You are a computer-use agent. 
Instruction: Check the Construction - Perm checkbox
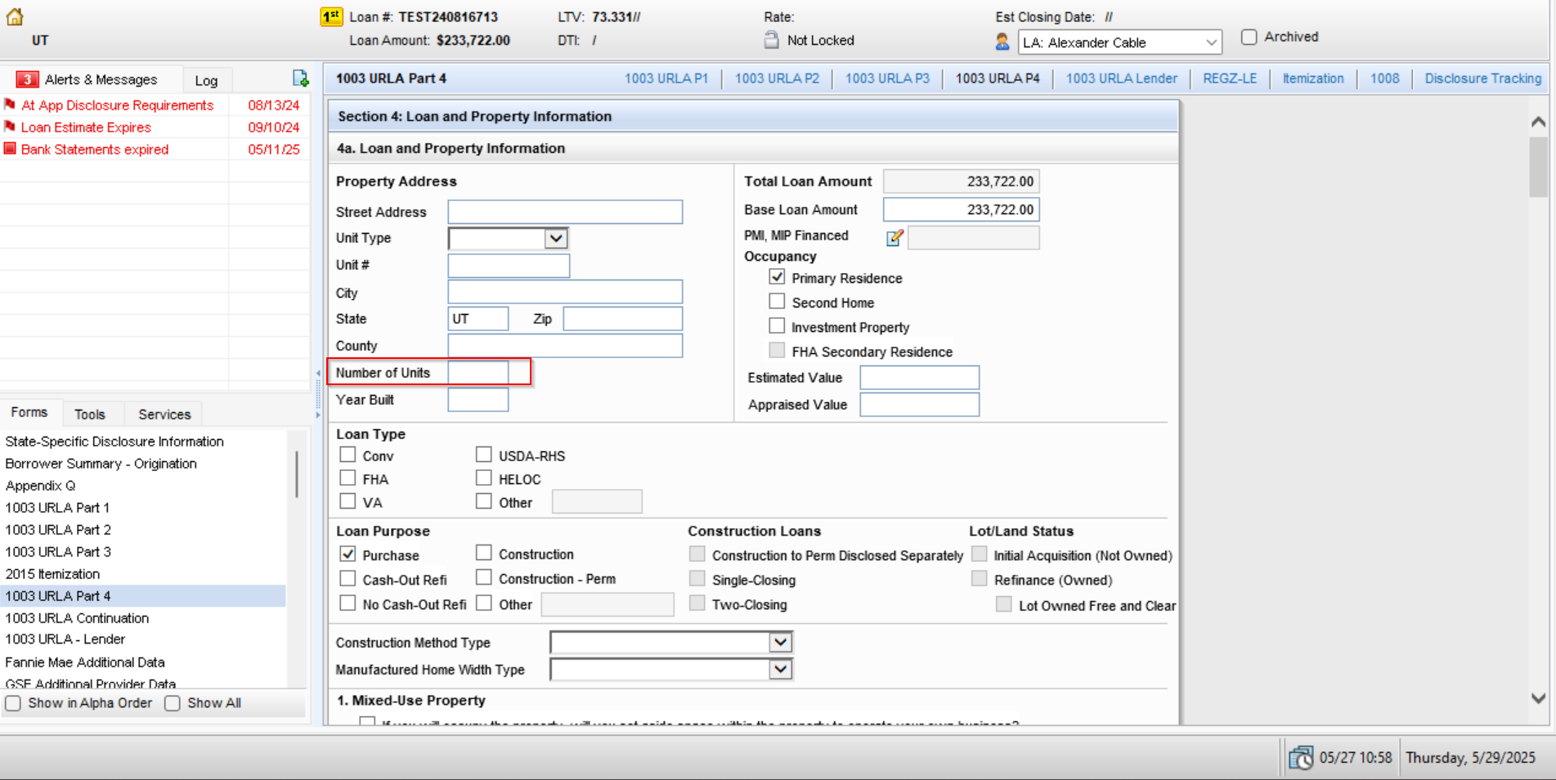(x=484, y=578)
